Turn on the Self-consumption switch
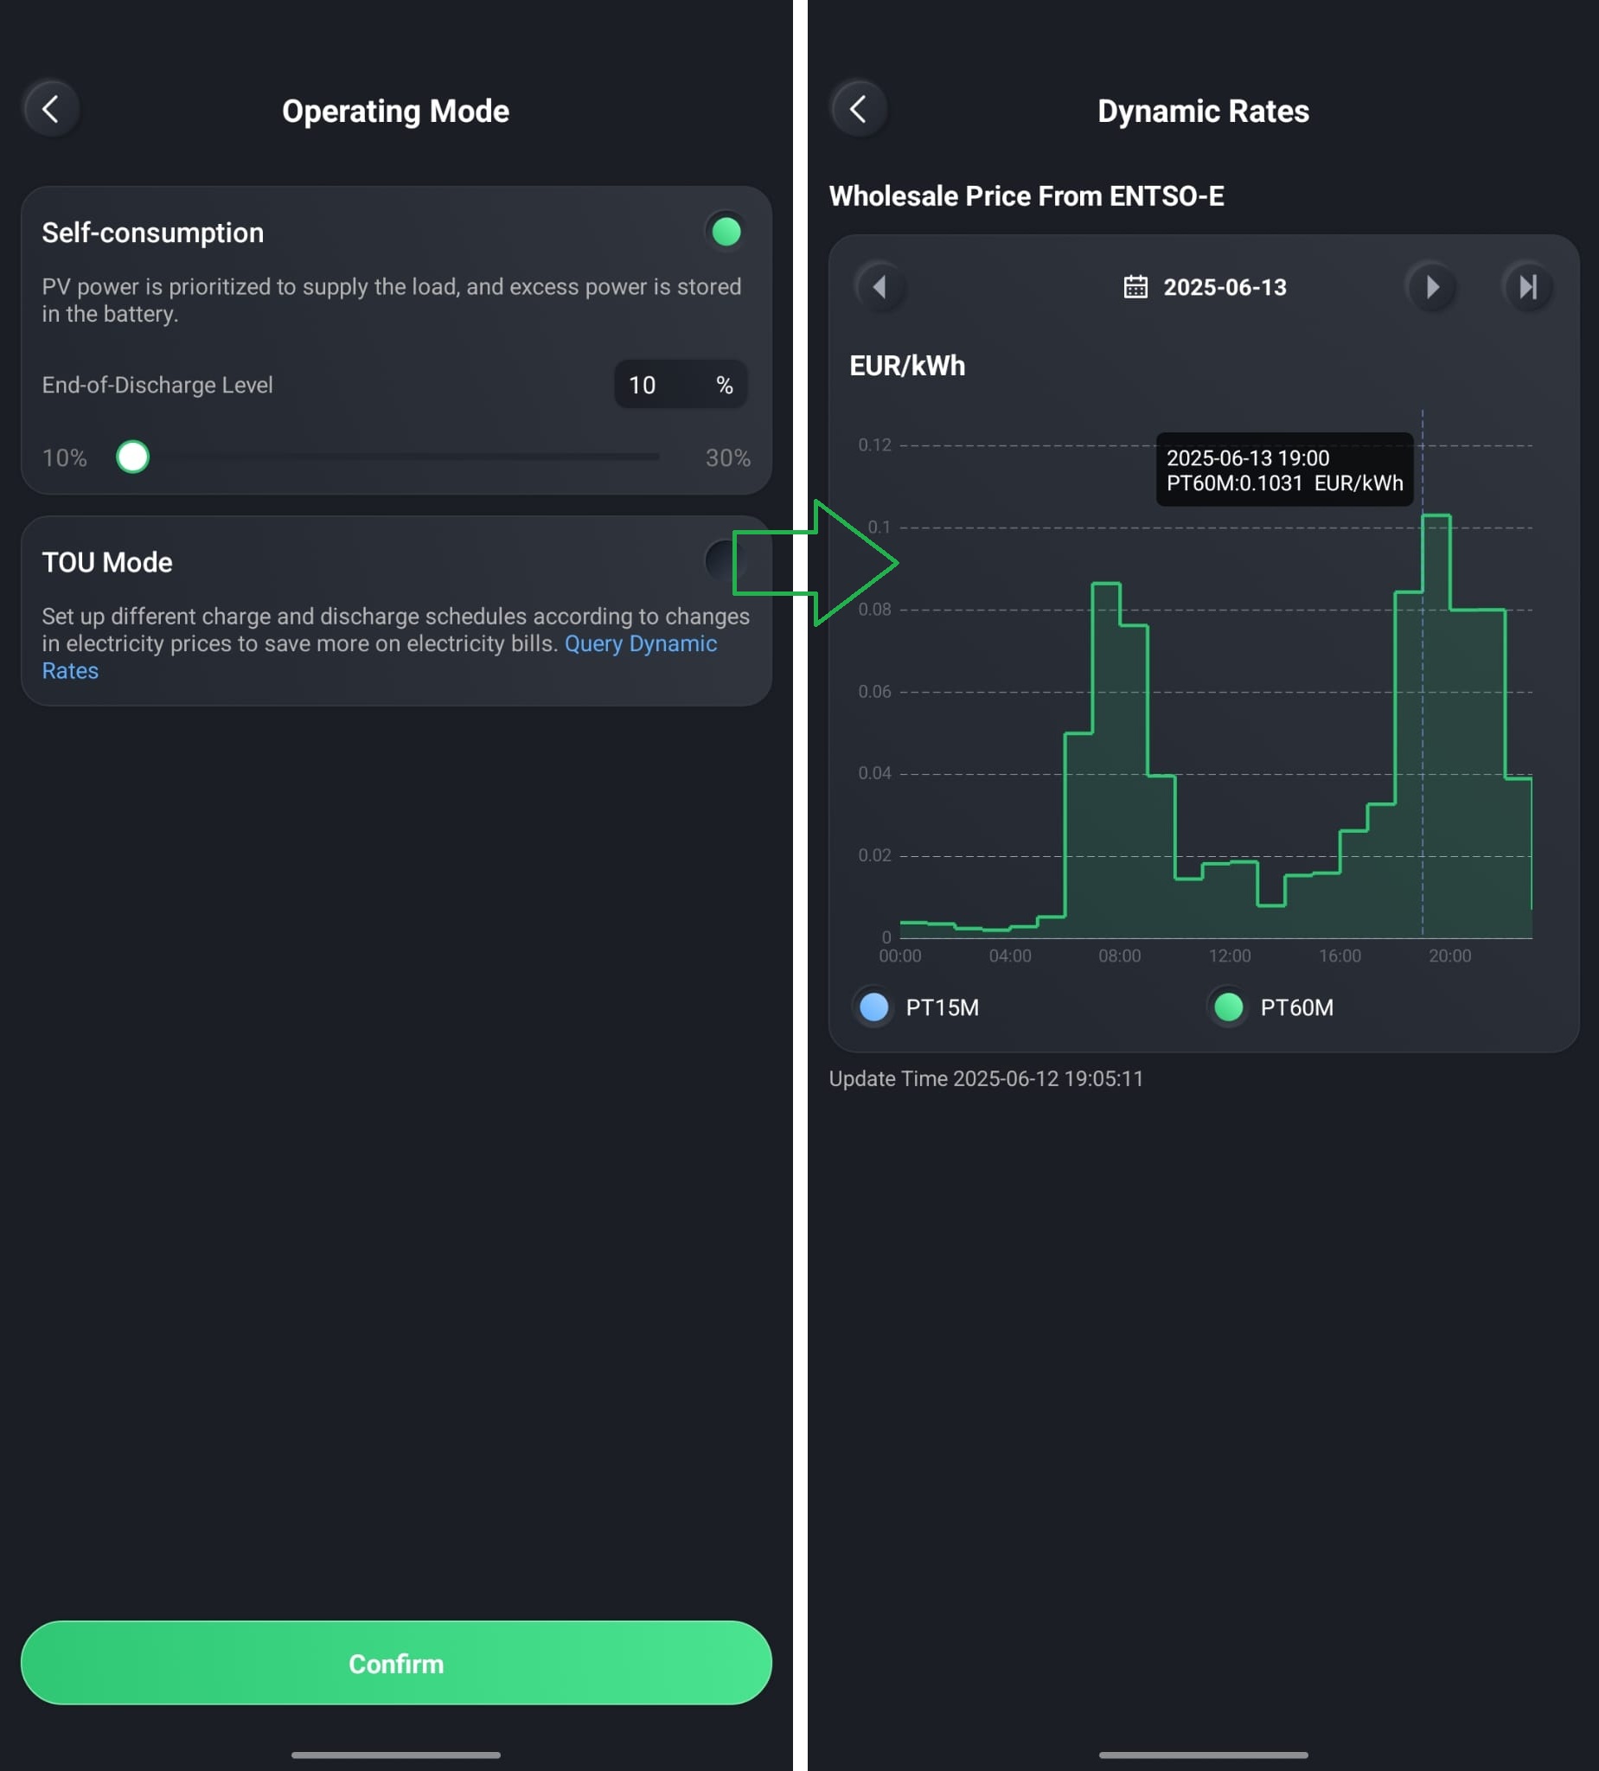The width and height of the screenshot is (1599, 1771). pos(726,233)
